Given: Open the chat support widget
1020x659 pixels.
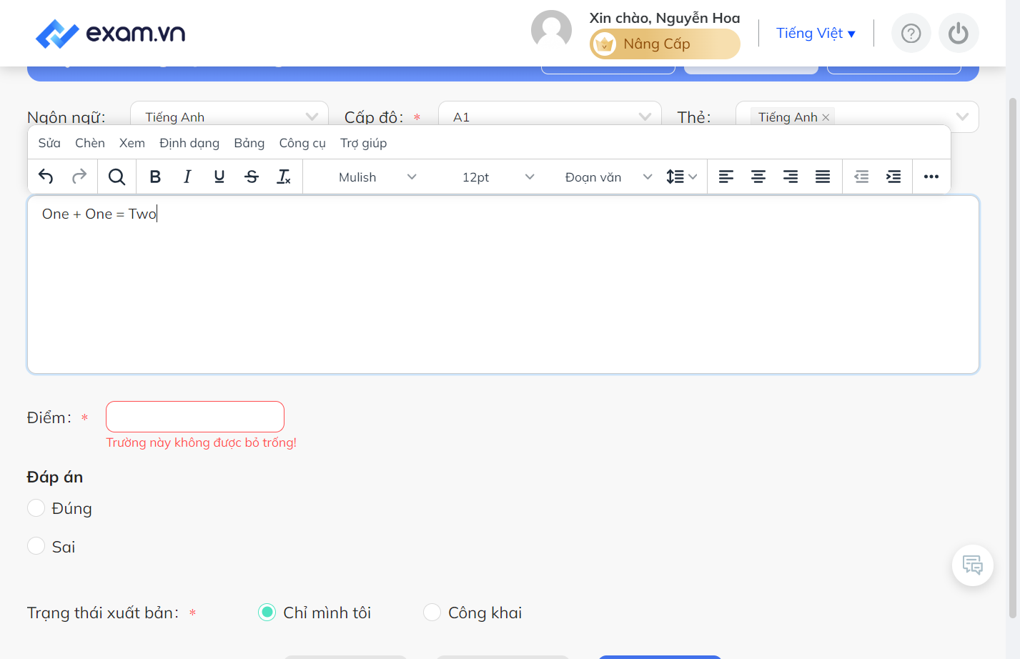Looking at the screenshot, I should [973, 565].
